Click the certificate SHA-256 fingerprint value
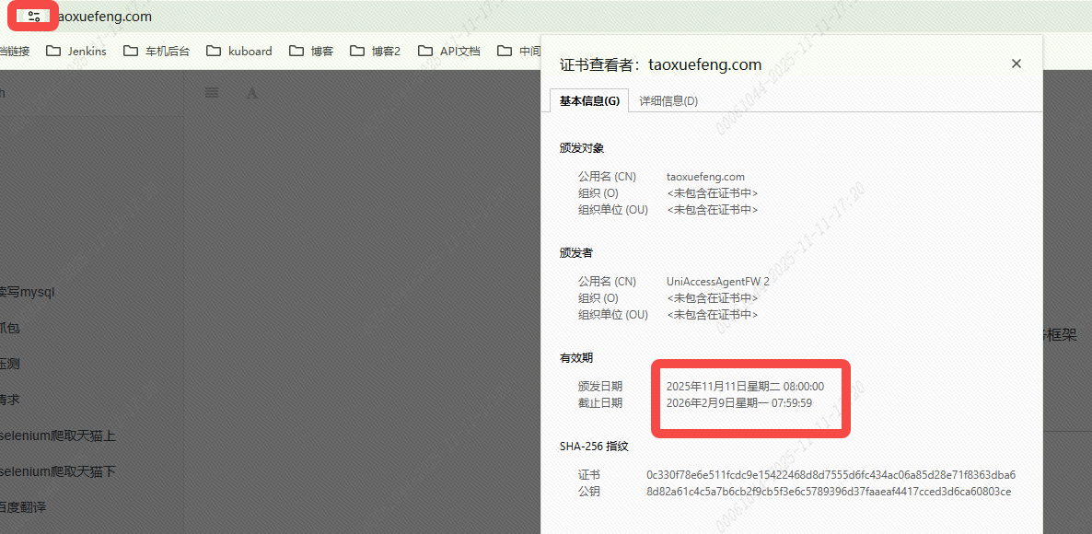 pos(831,475)
